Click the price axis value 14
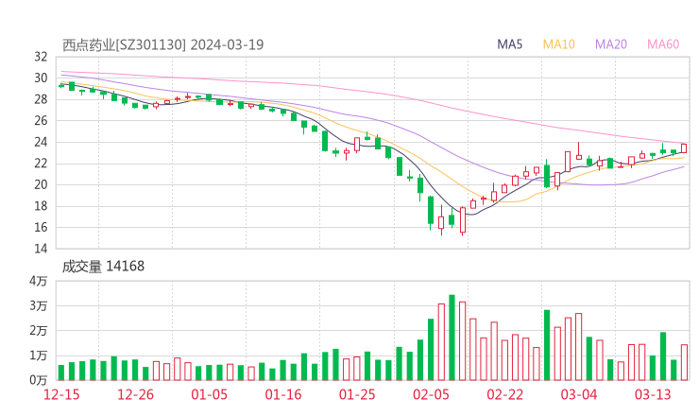Screen dimensions: 699x416 click(x=41, y=248)
